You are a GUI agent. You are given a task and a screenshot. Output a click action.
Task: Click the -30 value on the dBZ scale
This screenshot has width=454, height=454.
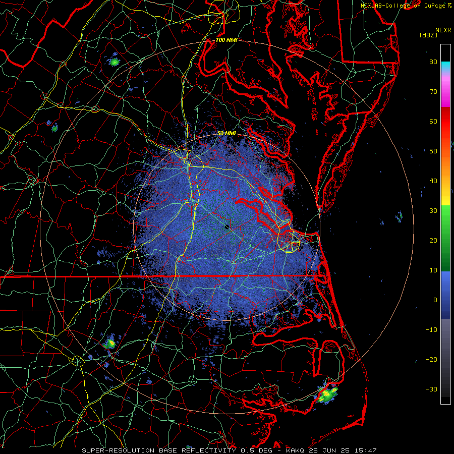click(x=431, y=390)
